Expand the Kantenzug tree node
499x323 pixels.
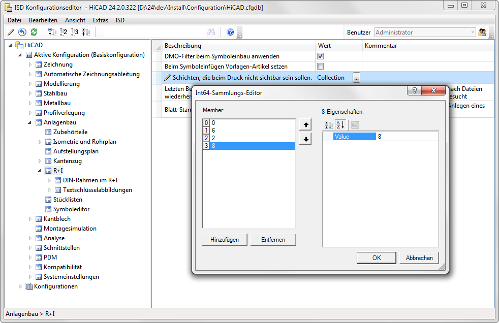coord(40,161)
